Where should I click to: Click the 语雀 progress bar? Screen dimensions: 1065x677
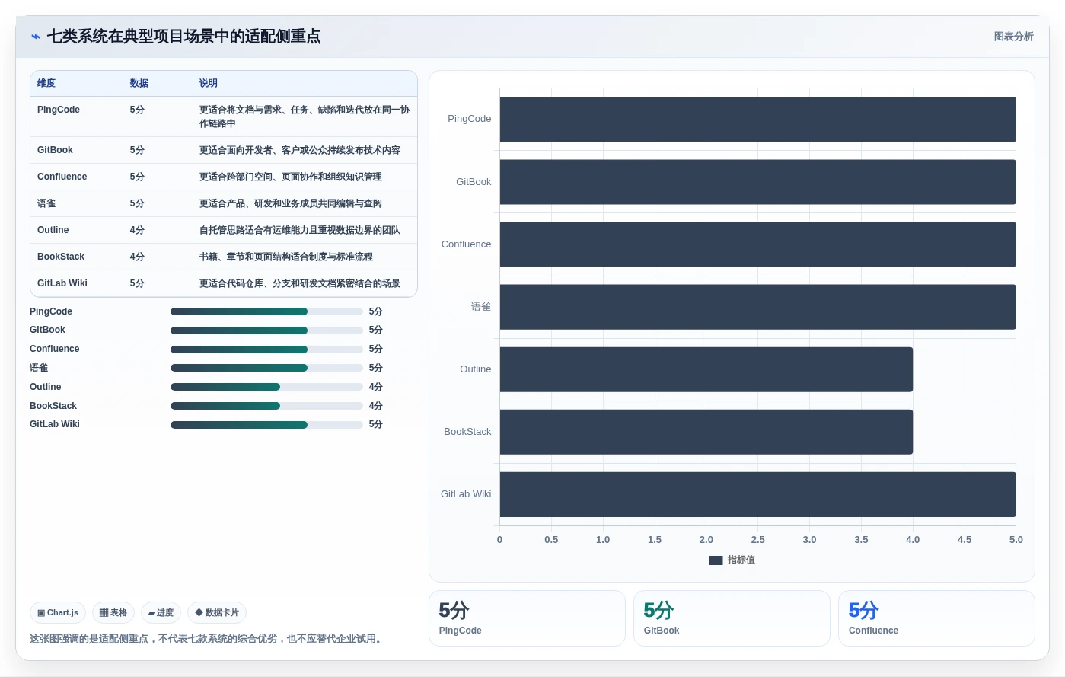pos(266,368)
